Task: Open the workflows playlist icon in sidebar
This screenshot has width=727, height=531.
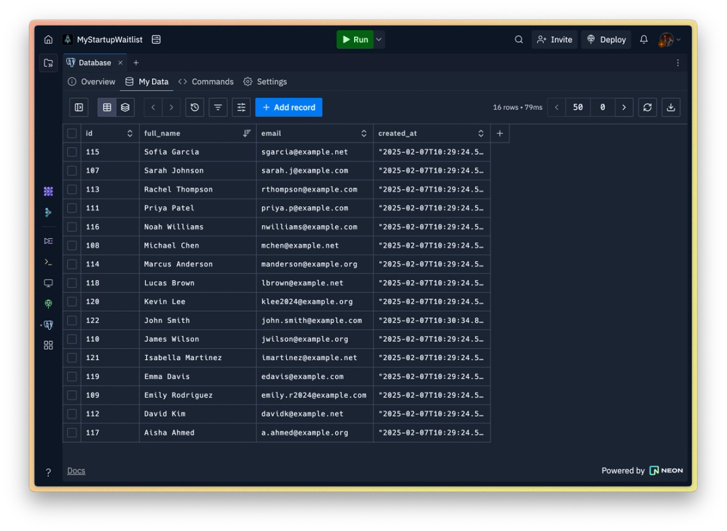Action: (x=48, y=240)
